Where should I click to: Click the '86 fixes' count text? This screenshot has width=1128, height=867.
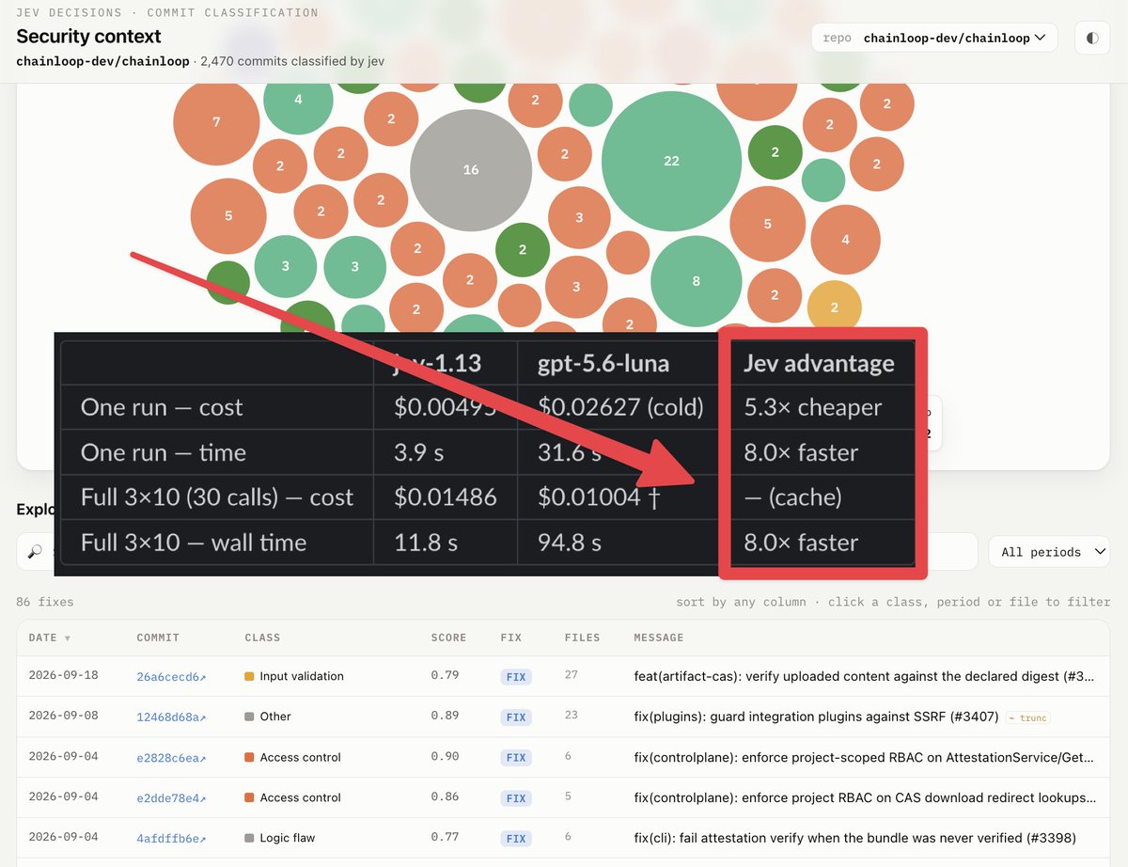[x=45, y=602]
